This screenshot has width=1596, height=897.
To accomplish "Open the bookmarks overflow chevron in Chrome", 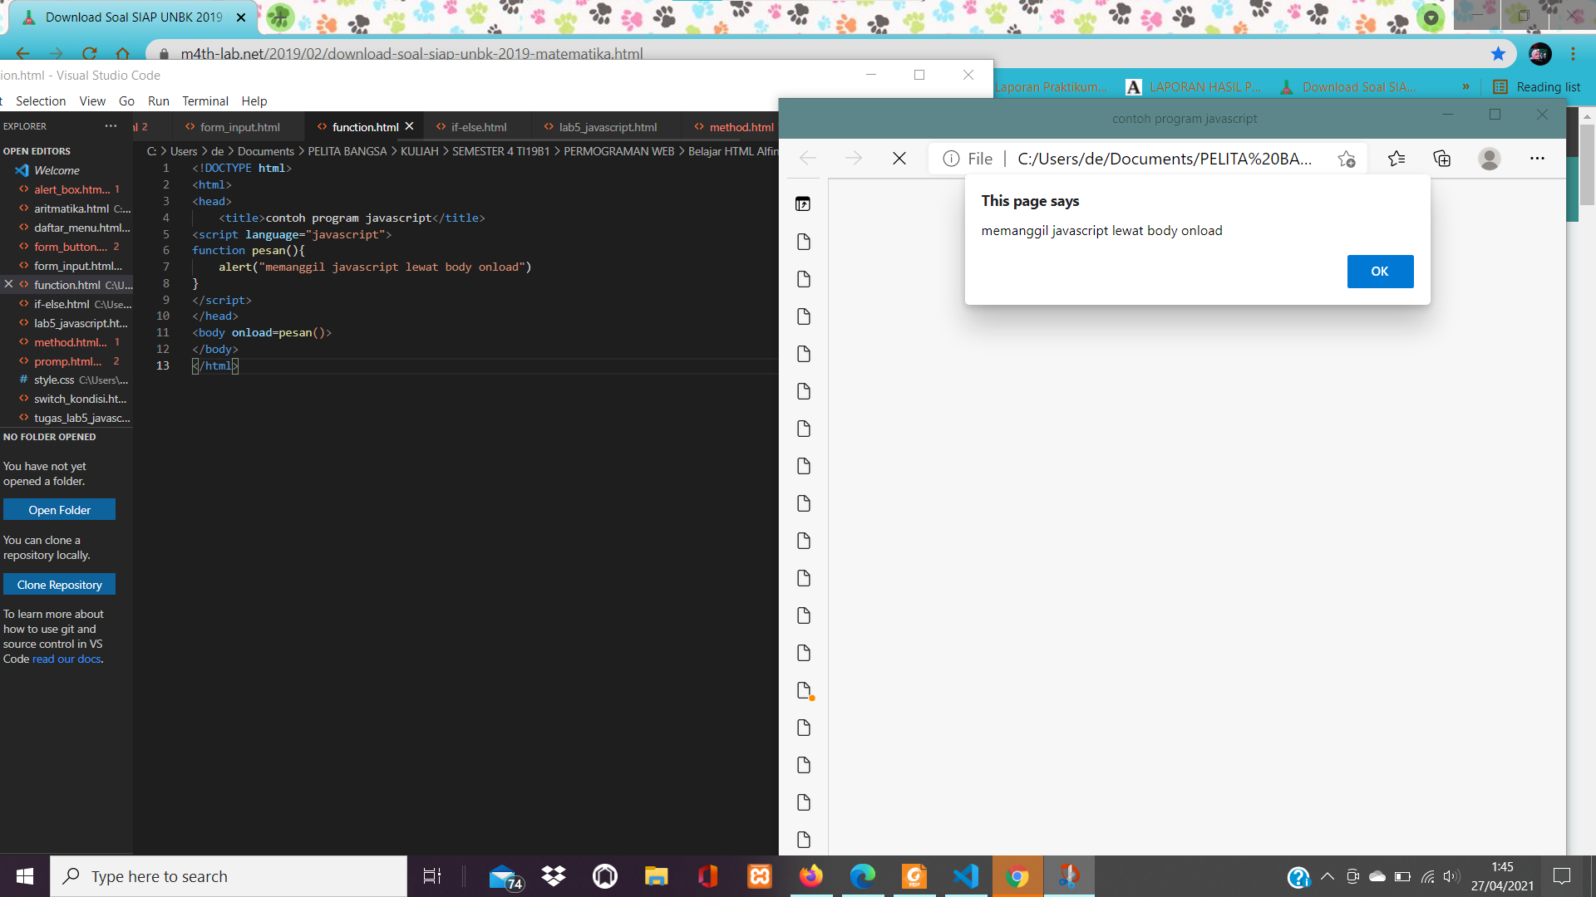I will click(x=1466, y=86).
